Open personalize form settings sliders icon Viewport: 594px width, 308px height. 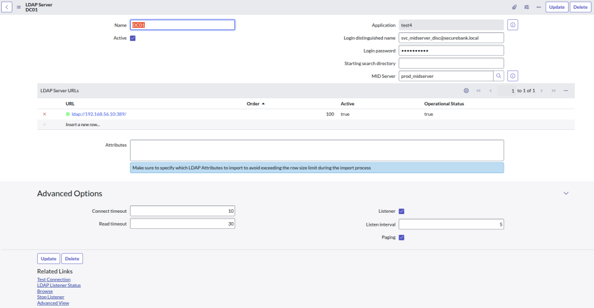coord(527,7)
